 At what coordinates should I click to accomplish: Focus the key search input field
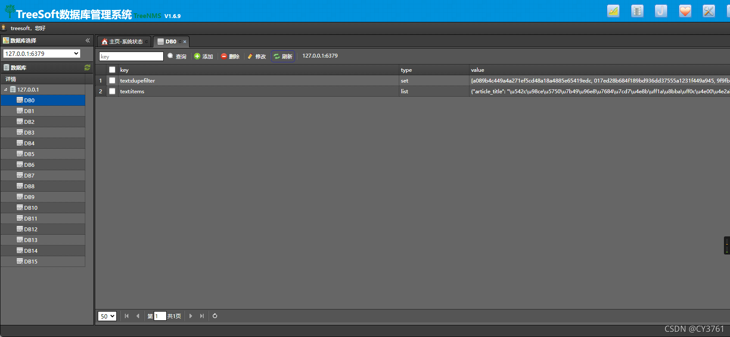(131, 56)
